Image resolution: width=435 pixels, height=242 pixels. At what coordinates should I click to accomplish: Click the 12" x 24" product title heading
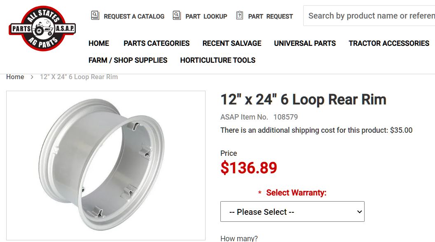(303, 99)
